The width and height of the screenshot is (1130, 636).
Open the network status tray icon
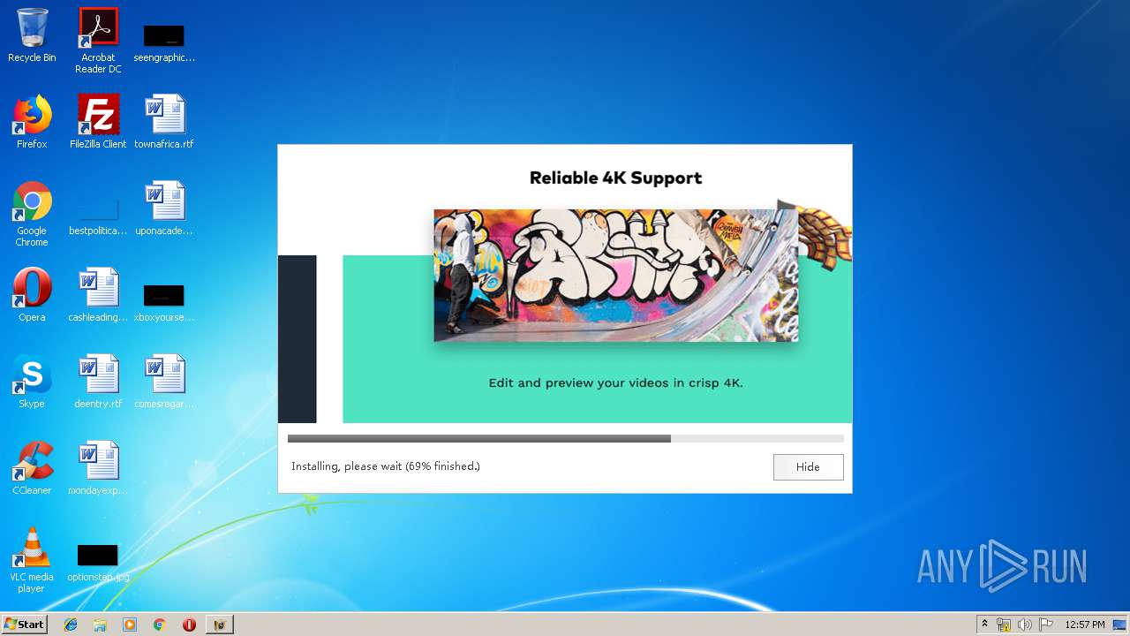pyautogui.click(x=1004, y=625)
